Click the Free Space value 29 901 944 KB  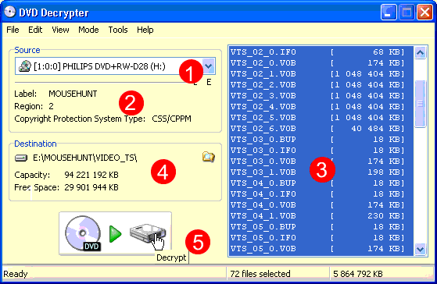click(91, 187)
